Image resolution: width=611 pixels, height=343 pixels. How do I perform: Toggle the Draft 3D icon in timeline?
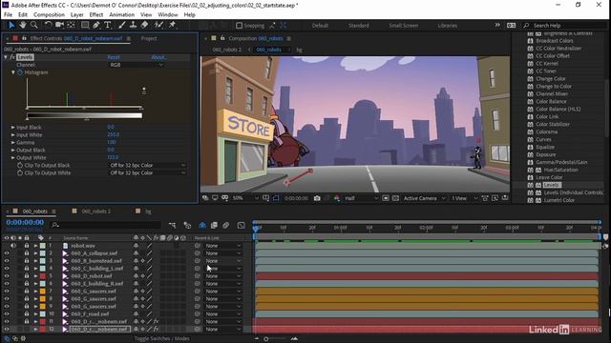pyautogui.click(x=187, y=225)
